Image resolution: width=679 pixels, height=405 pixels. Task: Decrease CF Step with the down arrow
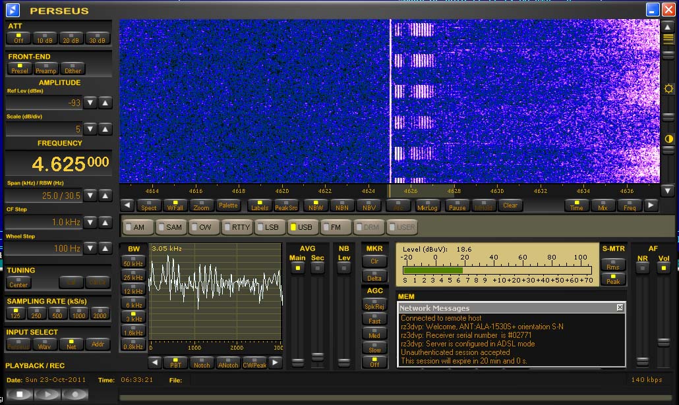90,223
